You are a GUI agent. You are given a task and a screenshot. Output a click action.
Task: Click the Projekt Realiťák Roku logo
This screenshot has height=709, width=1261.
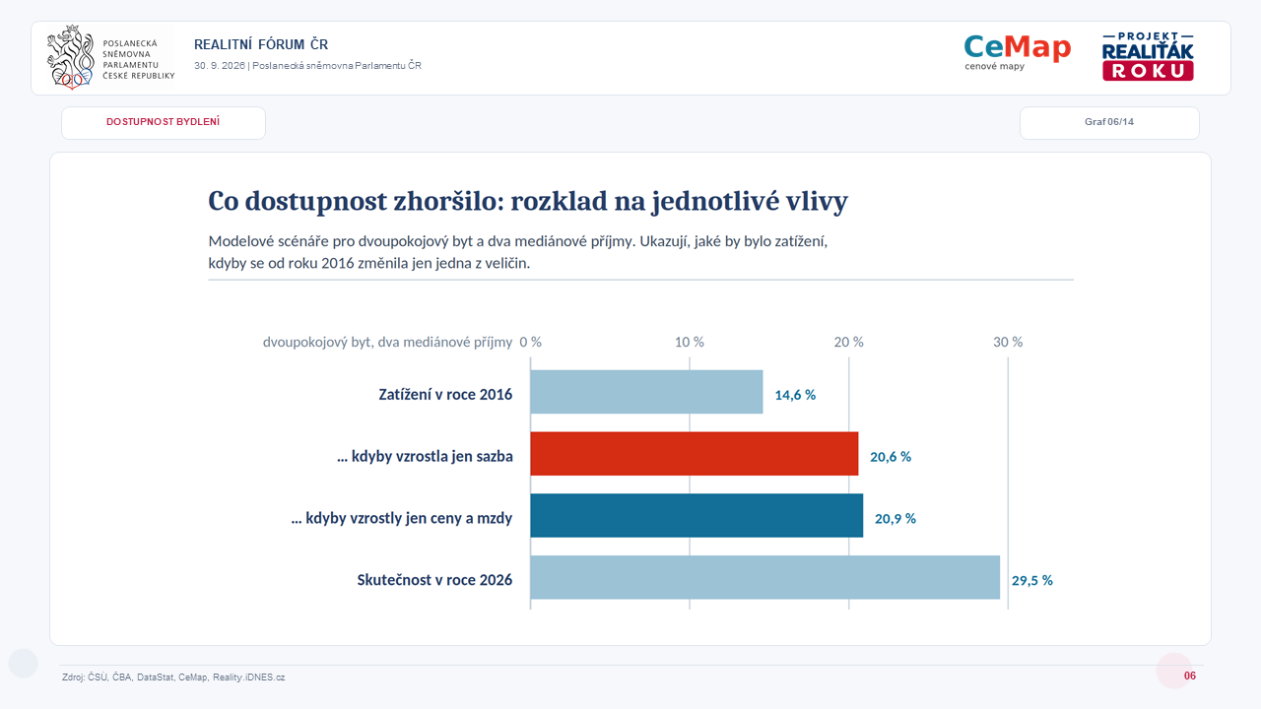pyautogui.click(x=1148, y=56)
